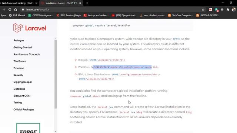Click the address bar showing laravel.com/docs/7.x
The image size is (237, 133).
coord(112,10)
